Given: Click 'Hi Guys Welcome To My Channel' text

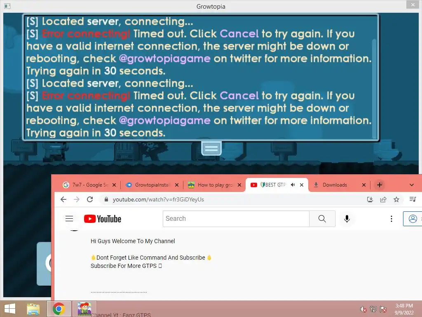Looking at the screenshot, I should point(133,241).
